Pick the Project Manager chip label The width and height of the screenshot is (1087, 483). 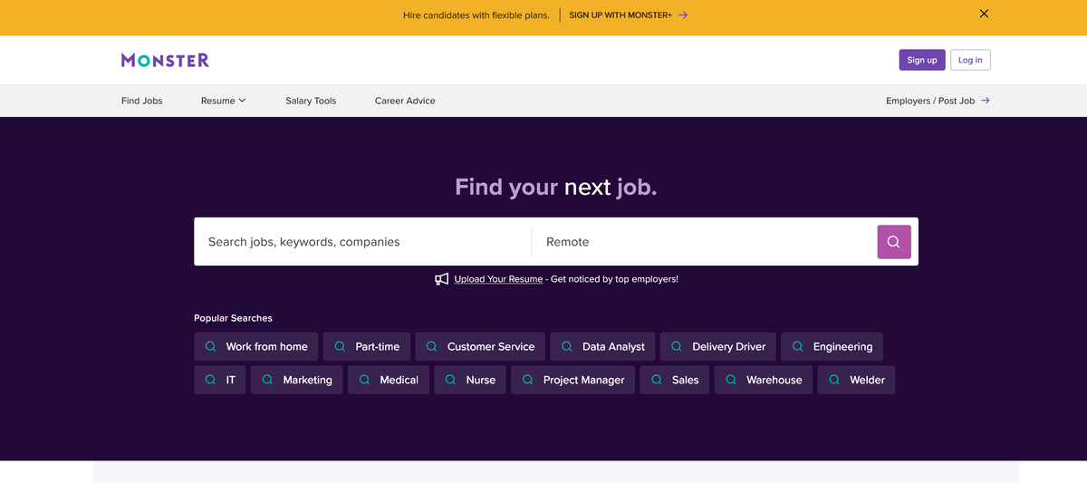583,380
